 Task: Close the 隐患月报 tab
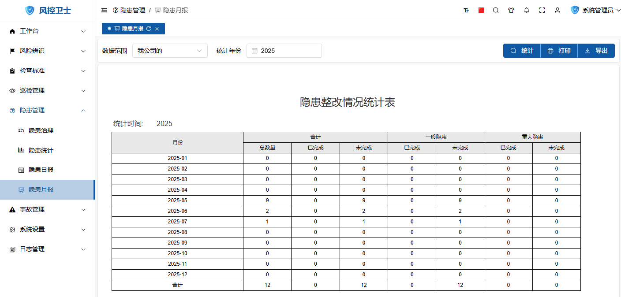click(157, 29)
